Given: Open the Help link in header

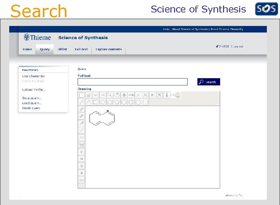Looking at the screenshot, I should [166, 29].
